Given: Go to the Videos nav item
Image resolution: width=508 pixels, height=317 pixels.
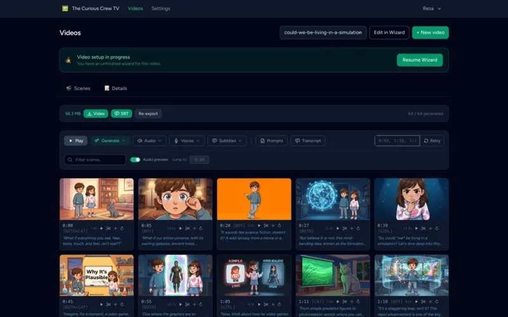Looking at the screenshot, I should [x=135, y=8].
